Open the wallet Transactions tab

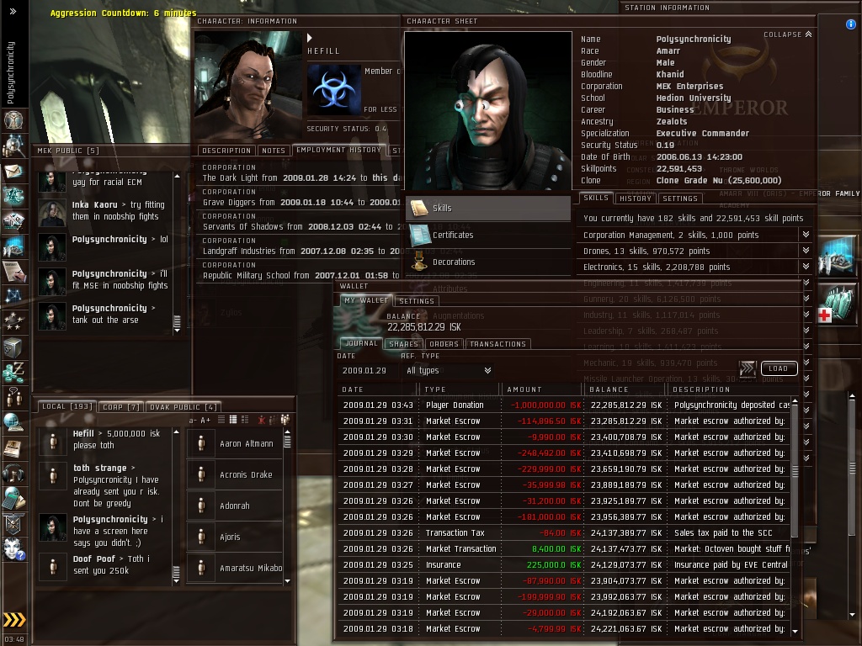tap(498, 344)
